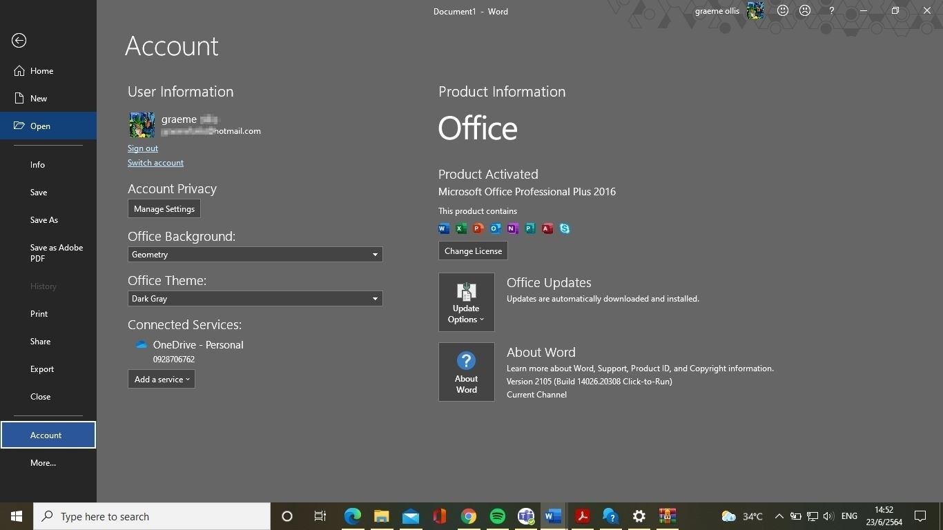The width and height of the screenshot is (943, 530).
Task: Select Save as Adobe PDF
Action: [x=48, y=253]
